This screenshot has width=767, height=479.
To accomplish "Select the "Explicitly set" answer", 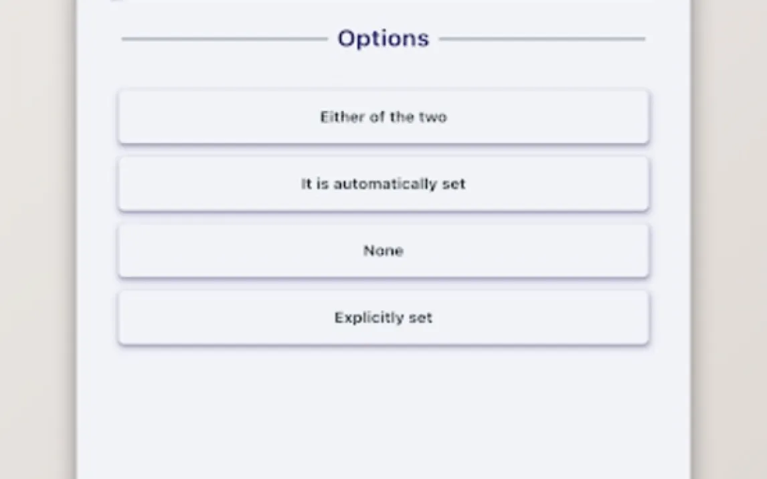I will [x=383, y=318].
